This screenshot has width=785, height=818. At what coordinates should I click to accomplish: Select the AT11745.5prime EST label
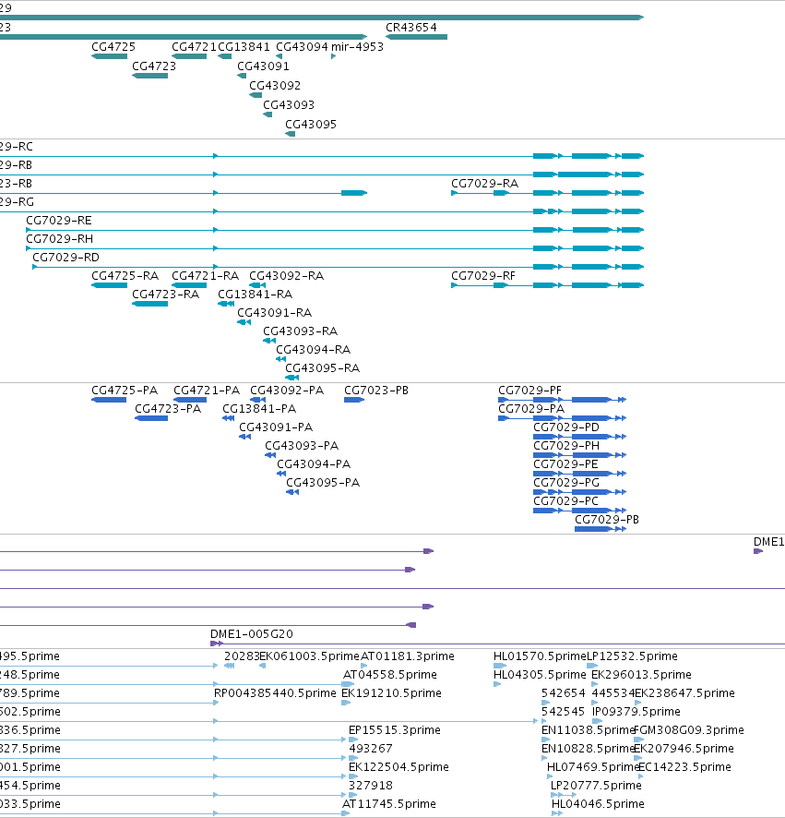[389, 804]
